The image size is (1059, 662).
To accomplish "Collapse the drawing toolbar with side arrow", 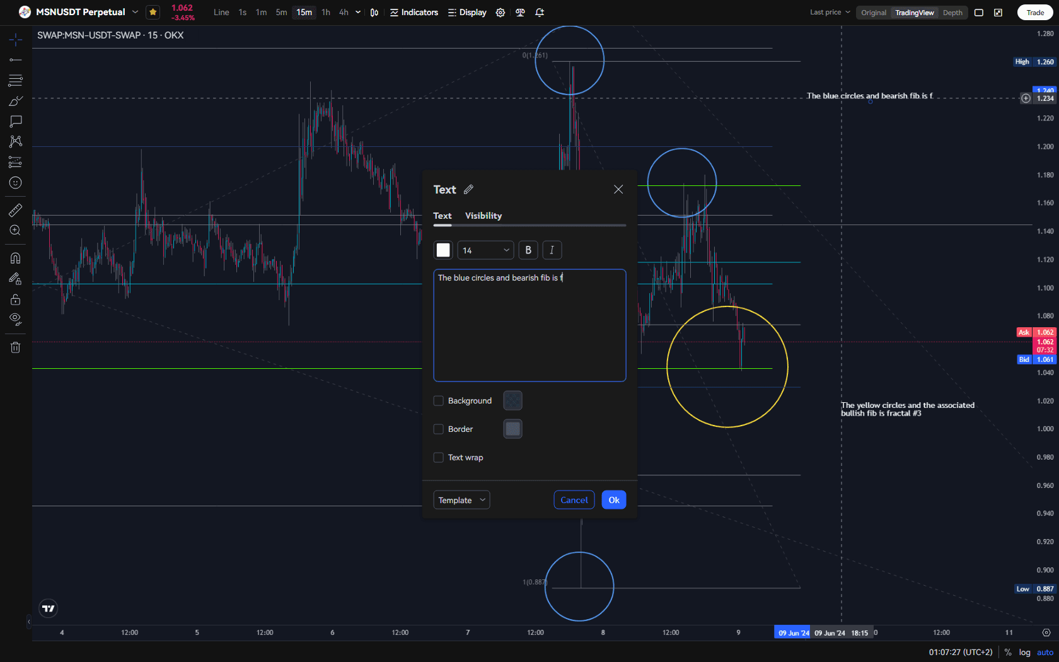I will pyautogui.click(x=28, y=622).
